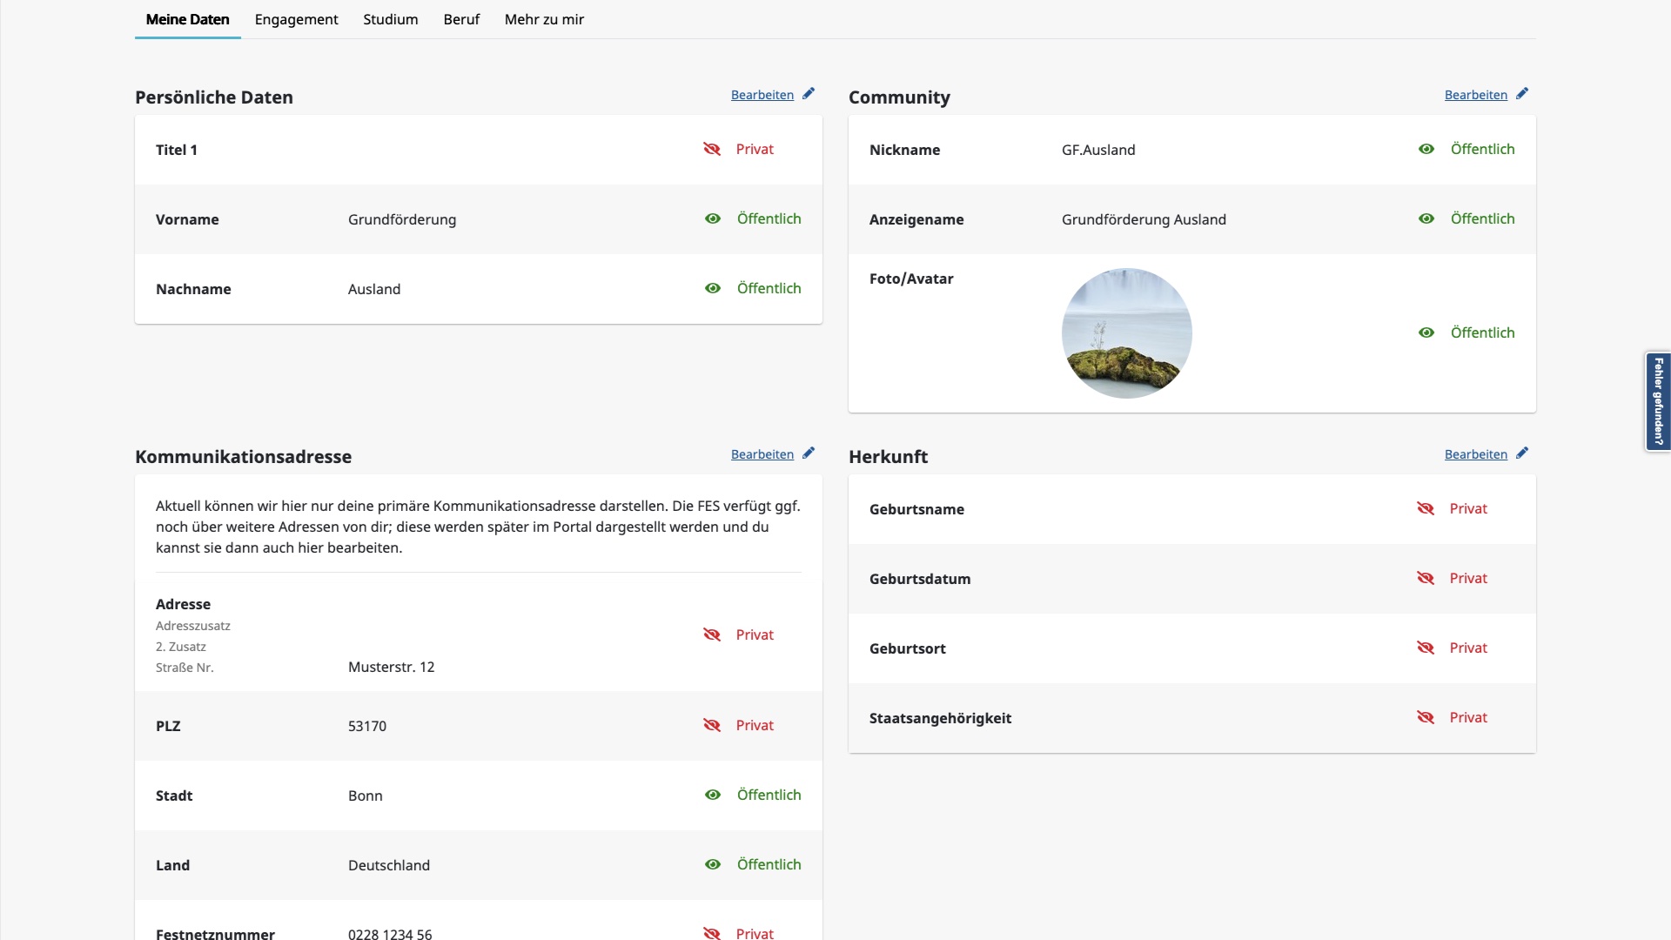Click the nickname value GF.Ausland
The image size is (1671, 940).
1098,150
